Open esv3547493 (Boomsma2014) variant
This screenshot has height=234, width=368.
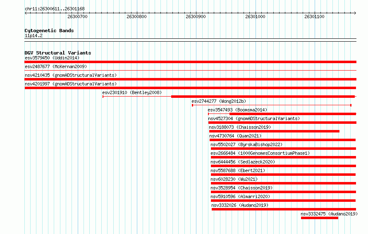coord(237,110)
